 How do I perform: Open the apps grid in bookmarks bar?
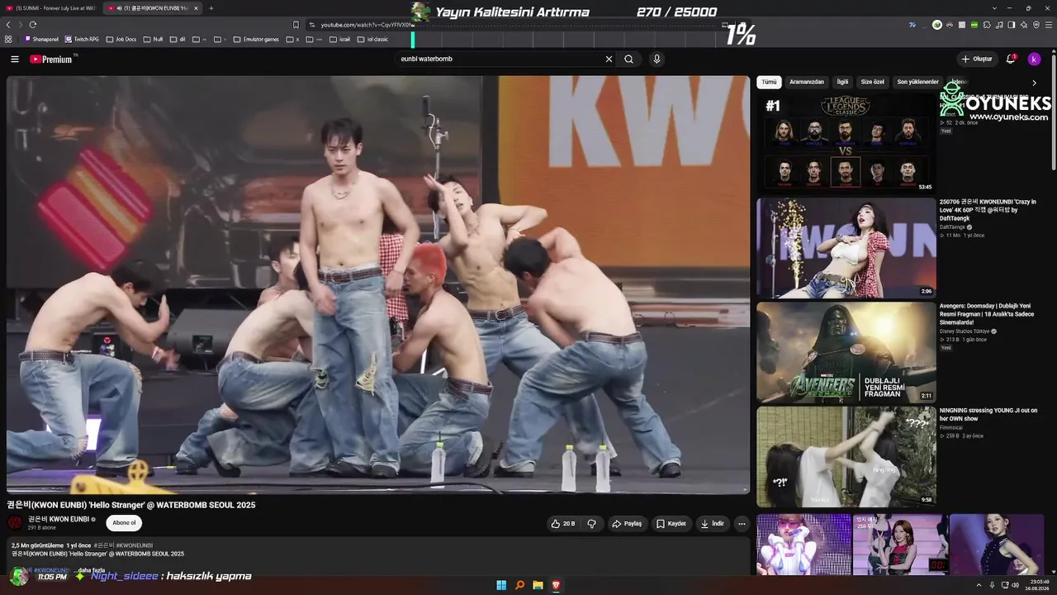[x=8, y=39]
